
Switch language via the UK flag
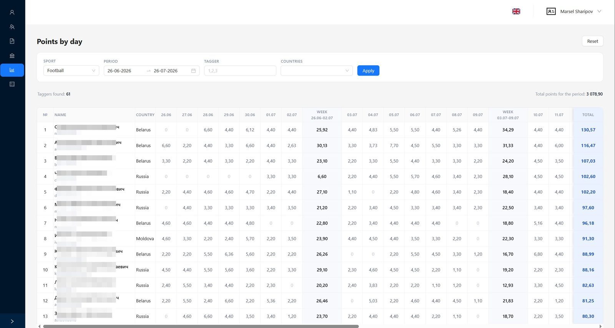coord(516,12)
